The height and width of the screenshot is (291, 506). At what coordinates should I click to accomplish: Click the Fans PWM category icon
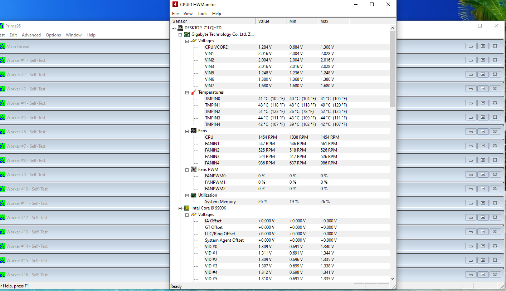tap(193, 169)
